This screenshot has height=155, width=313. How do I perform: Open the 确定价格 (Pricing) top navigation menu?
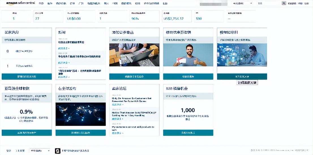(61, 3)
